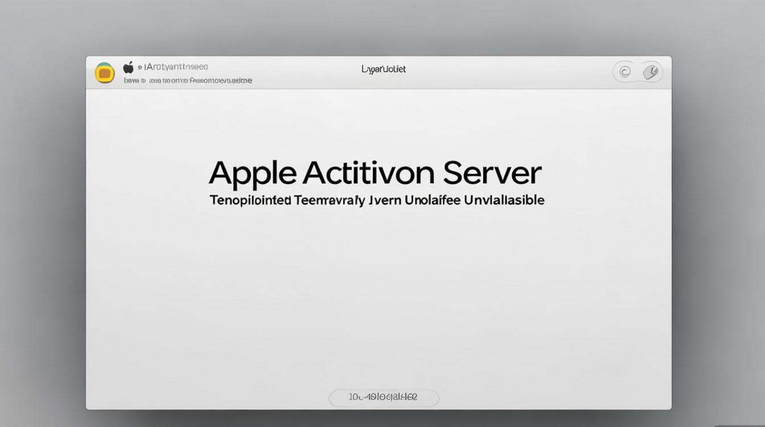Click "Teemravraly" in the bold subheading
This screenshot has width=765, height=427.
(329, 200)
